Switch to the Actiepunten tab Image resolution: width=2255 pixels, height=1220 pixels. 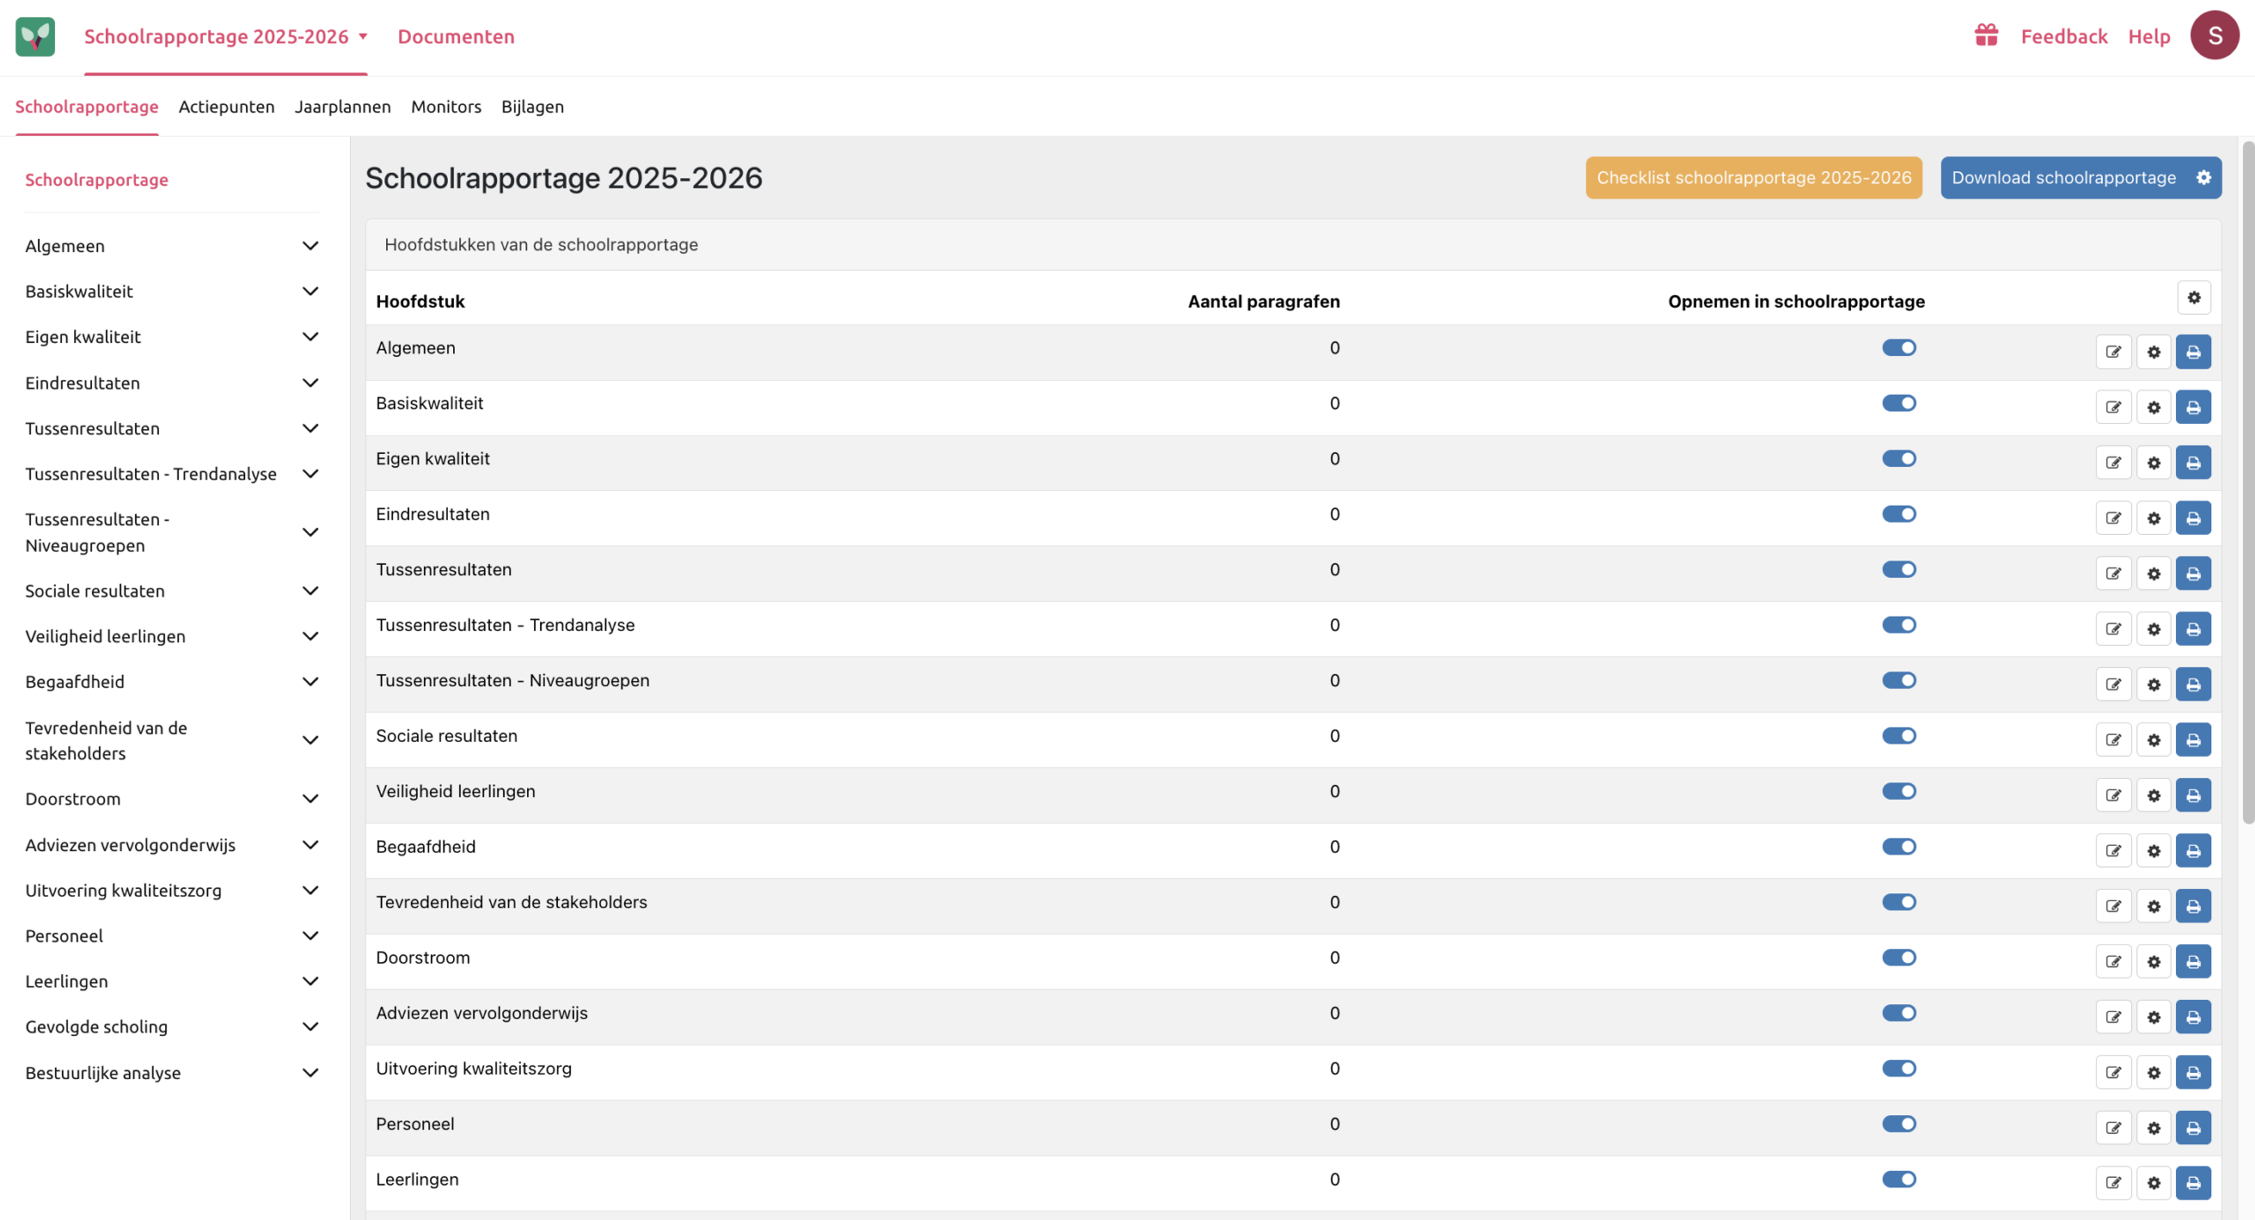[226, 107]
